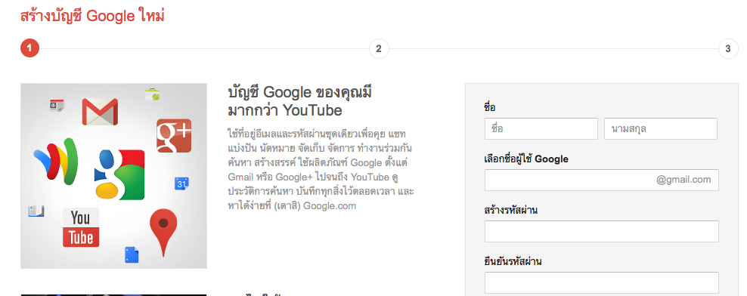747x296 pixels.
Task: Focus the first name (ชื่อ) input field
Action: [541, 129]
